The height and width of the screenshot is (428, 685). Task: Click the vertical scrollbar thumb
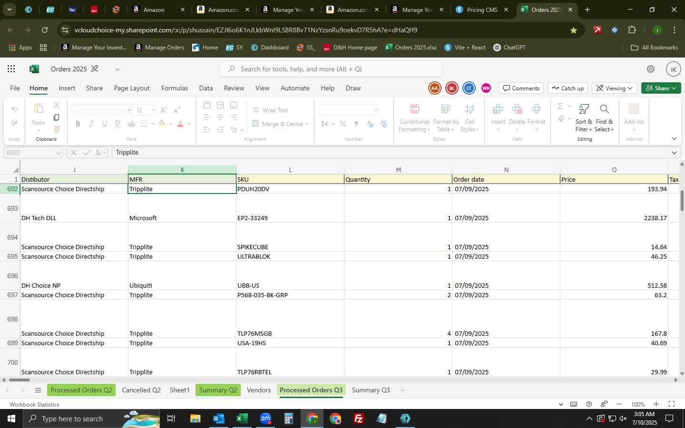(682, 201)
